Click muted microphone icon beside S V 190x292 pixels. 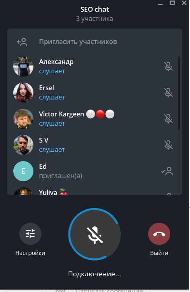(168, 145)
